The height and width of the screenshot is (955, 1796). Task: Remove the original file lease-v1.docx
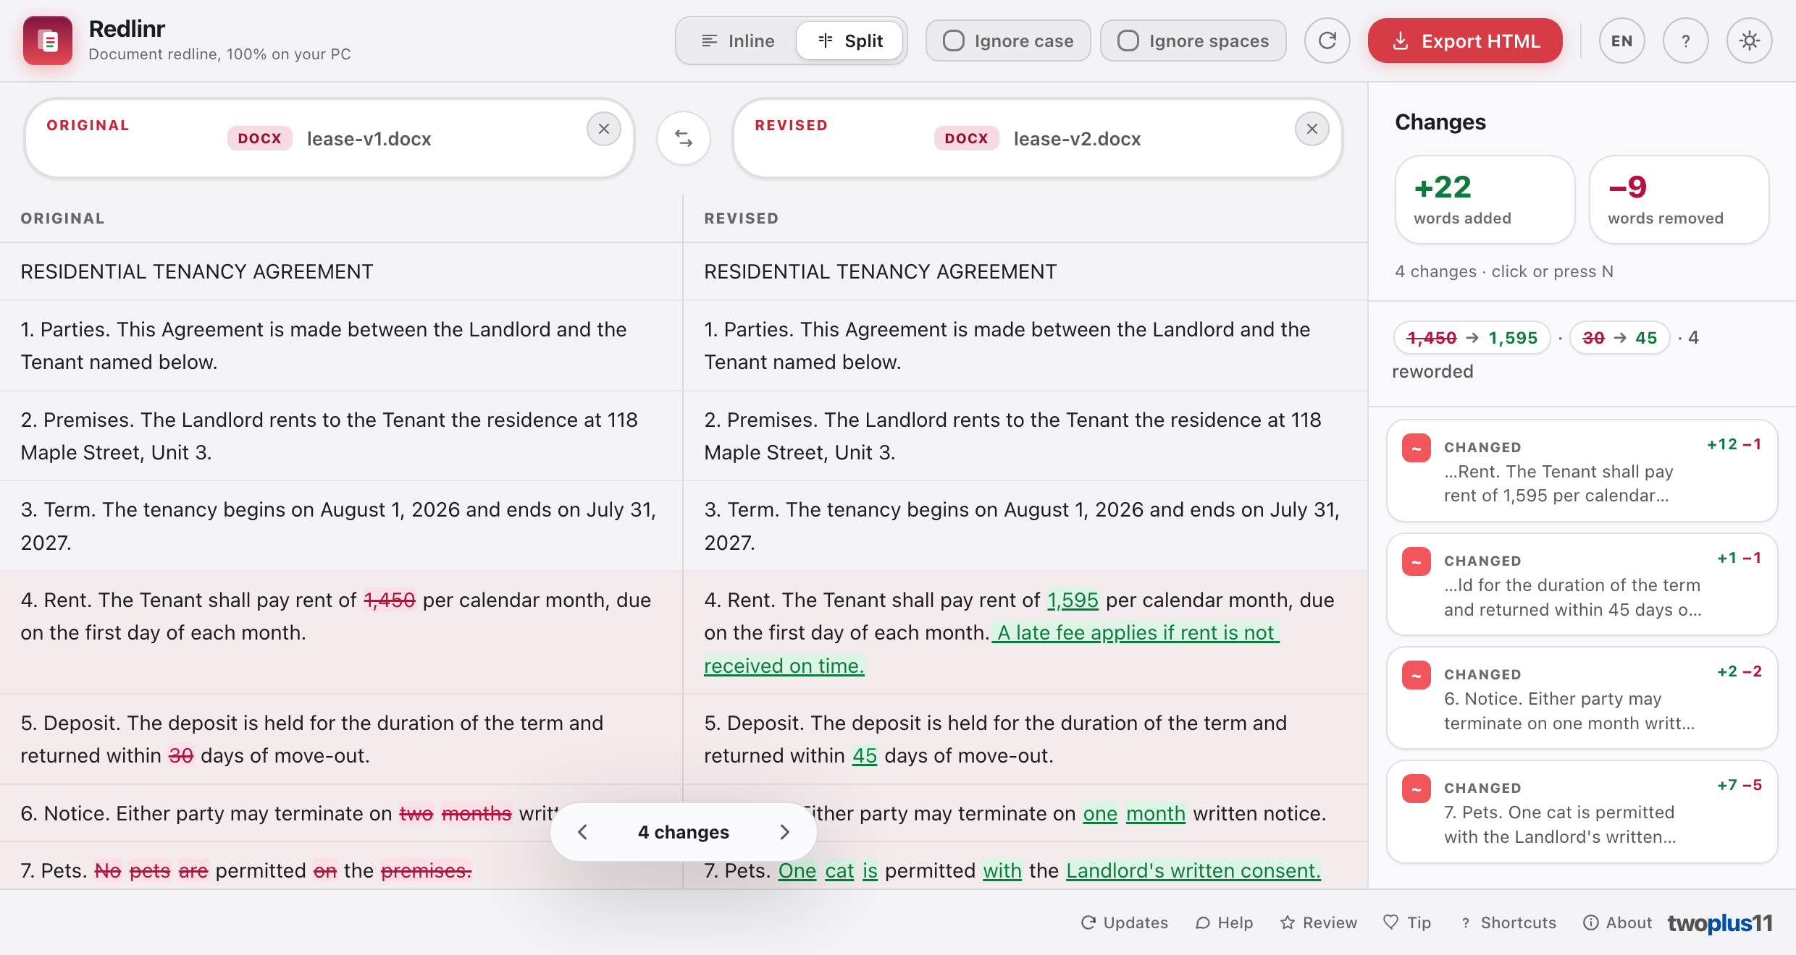[x=603, y=129]
